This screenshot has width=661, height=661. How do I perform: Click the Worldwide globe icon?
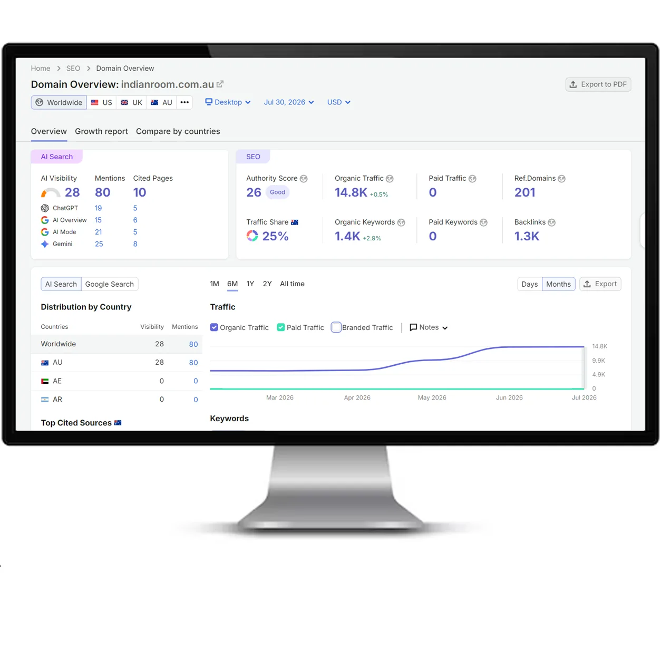39,102
